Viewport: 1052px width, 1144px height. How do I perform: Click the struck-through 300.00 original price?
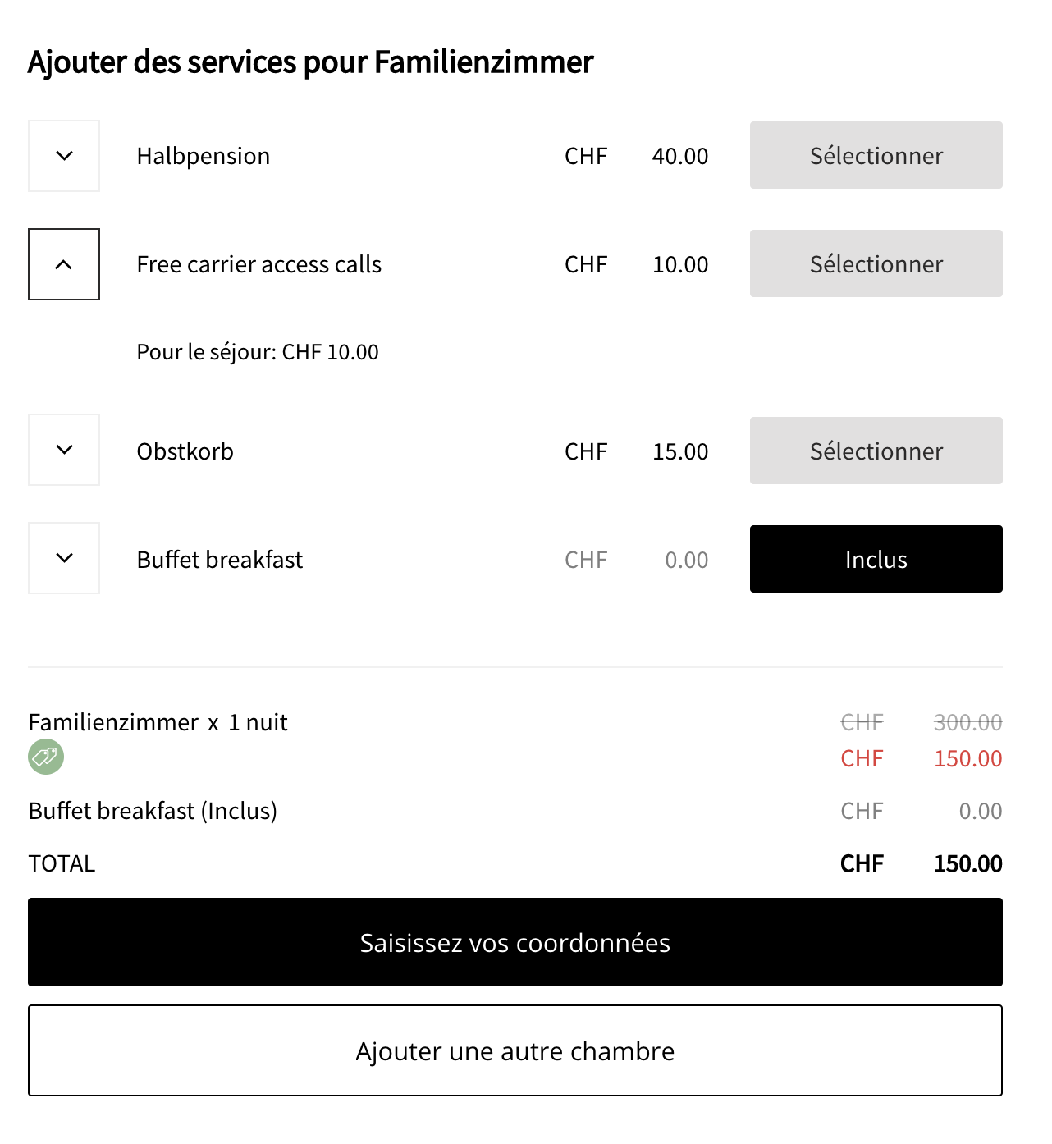pos(967,722)
